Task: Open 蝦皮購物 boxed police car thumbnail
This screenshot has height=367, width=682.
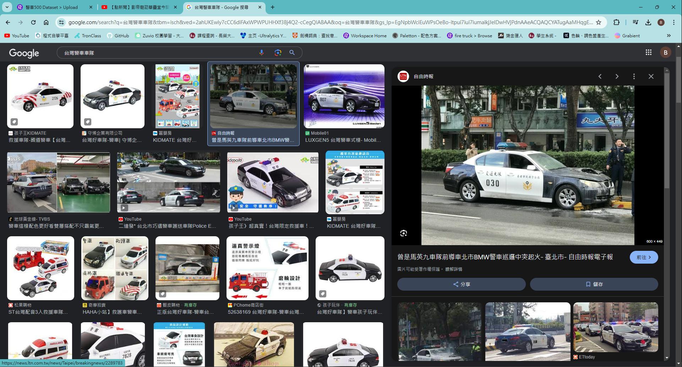Action: (x=187, y=268)
